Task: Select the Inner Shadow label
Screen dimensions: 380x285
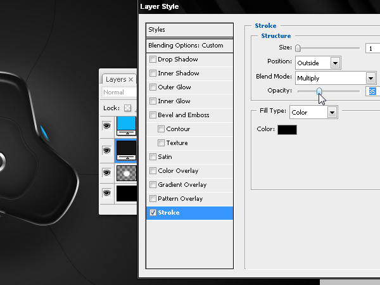Action: point(179,73)
